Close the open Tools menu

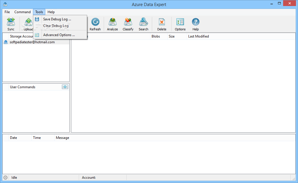39,12
